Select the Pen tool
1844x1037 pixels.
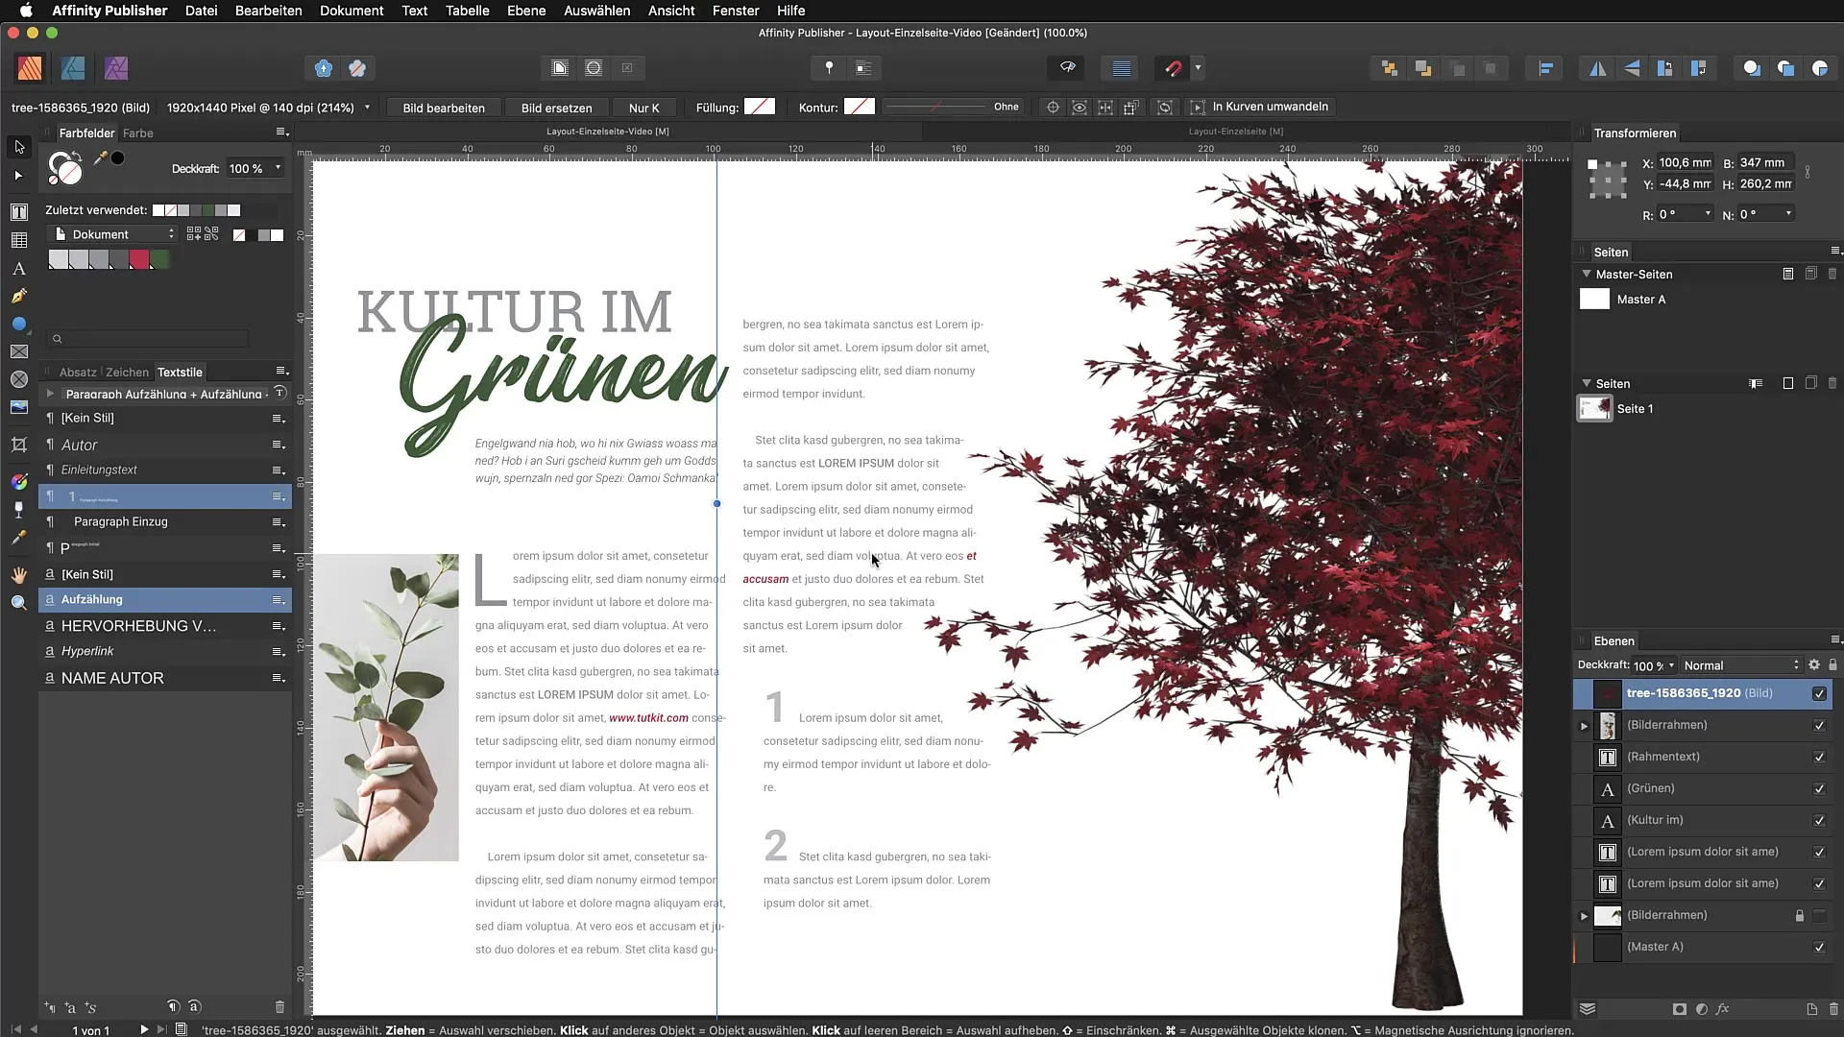[x=18, y=296]
